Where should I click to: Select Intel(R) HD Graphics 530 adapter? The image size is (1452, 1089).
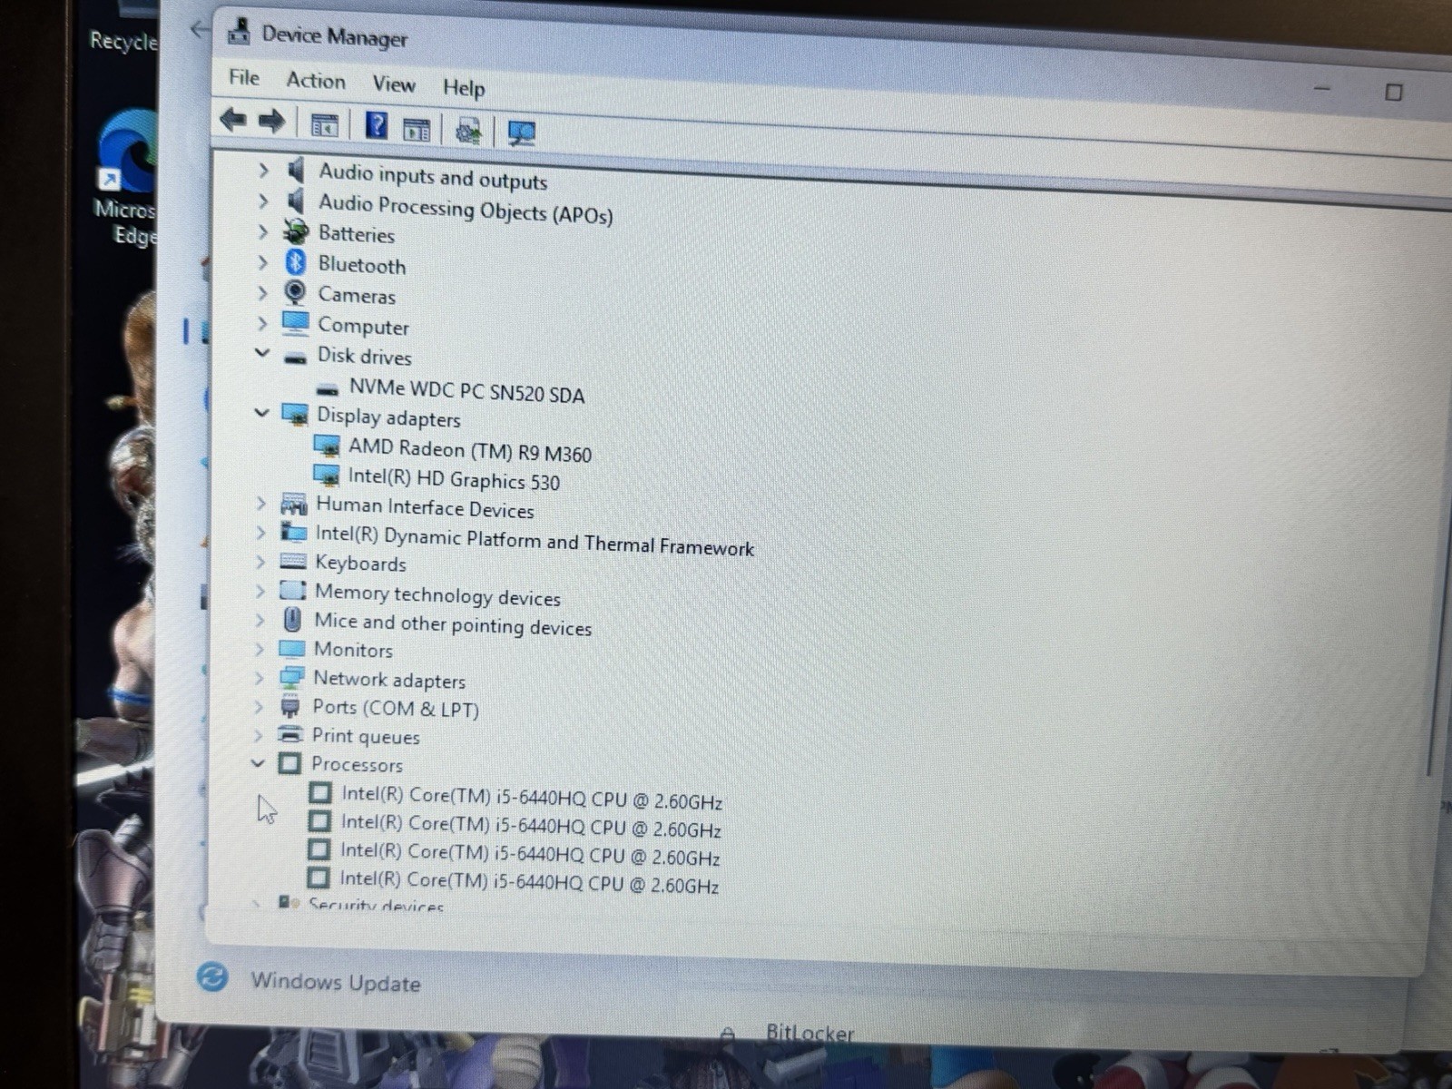pos(454,479)
